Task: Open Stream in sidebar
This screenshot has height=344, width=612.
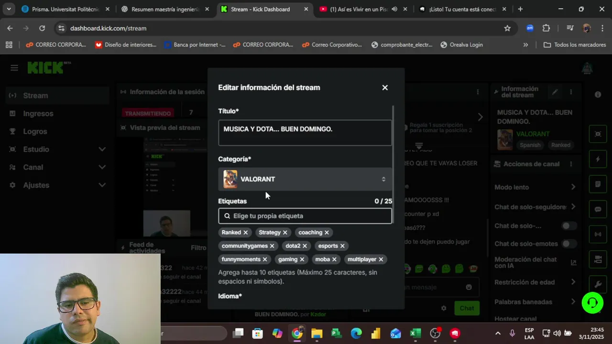Action: click(57, 96)
